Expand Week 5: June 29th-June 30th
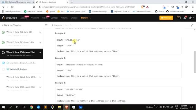Image resolution: width=196 pixels, height=110 pixels. (40, 87)
